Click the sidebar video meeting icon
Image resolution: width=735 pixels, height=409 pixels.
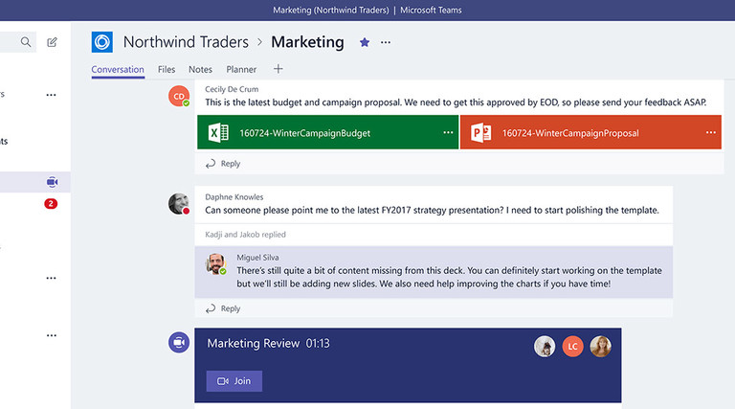tap(52, 182)
